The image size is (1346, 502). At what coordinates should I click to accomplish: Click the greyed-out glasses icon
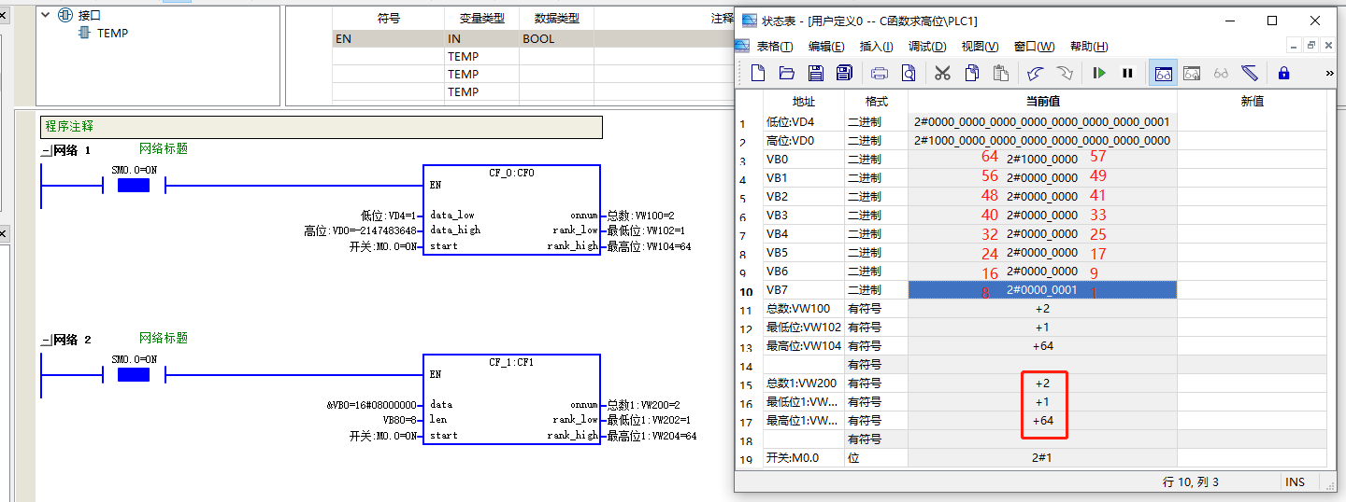pyautogui.click(x=1221, y=73)
